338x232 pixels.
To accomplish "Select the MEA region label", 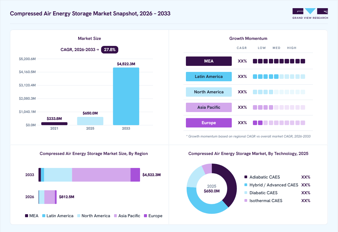I will [209, 61].
